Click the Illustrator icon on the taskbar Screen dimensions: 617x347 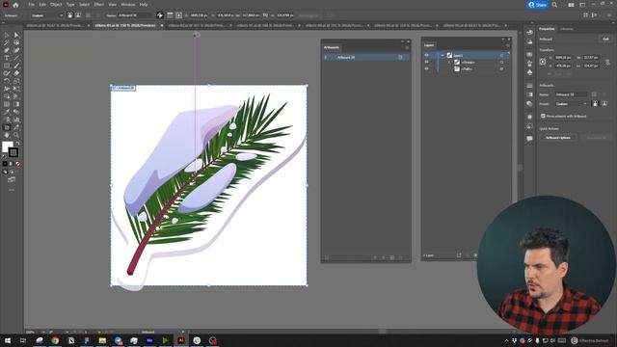(181, 340)
